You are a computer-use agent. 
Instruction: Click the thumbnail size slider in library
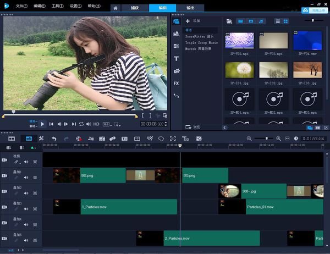(x=313, y=21)
